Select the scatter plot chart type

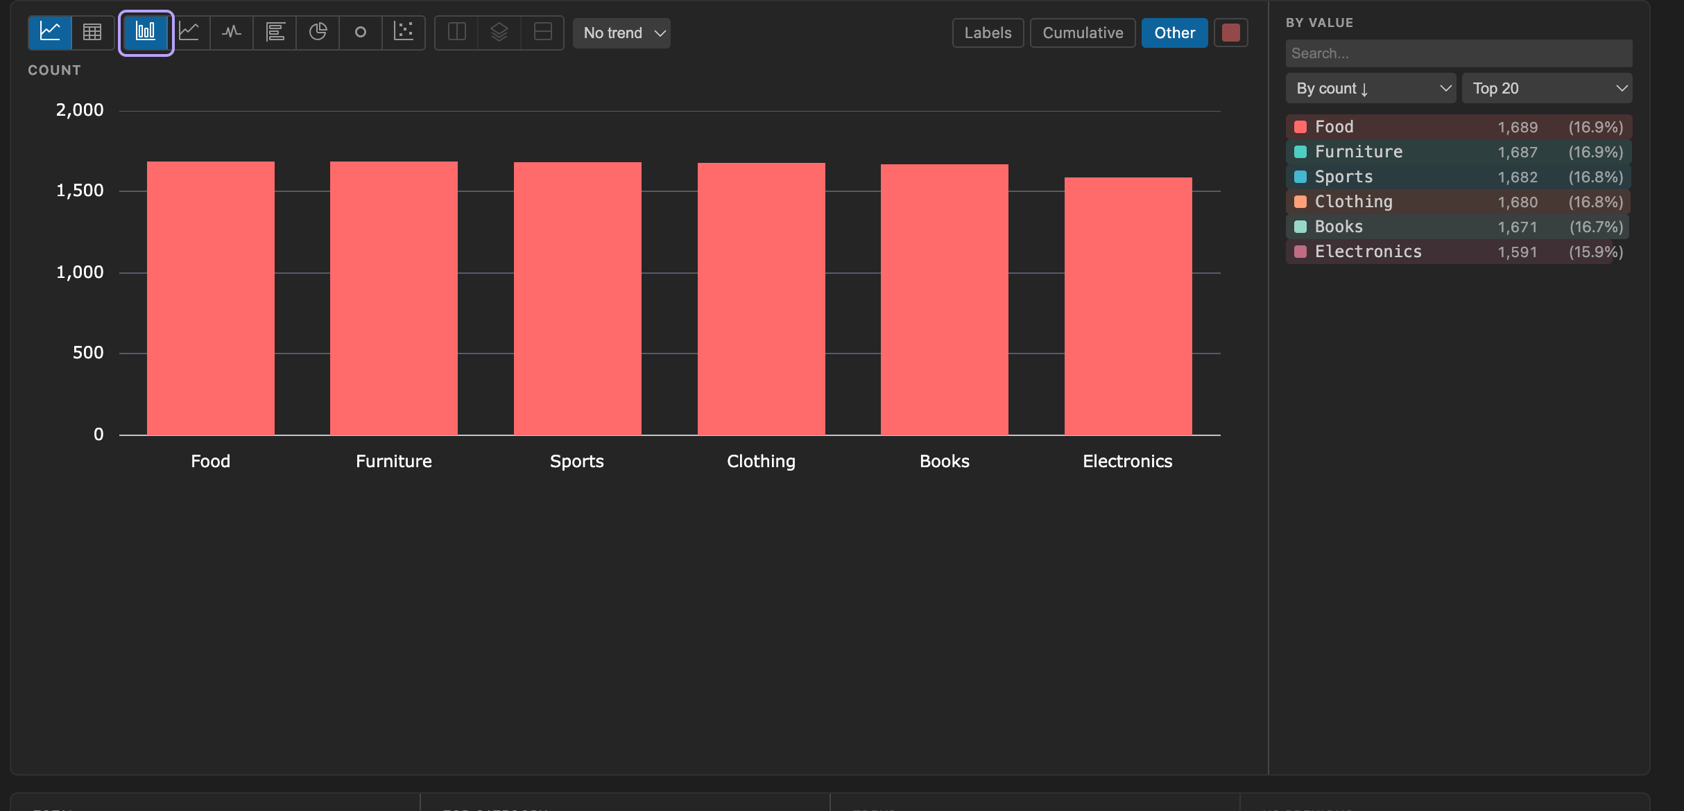coord(404,32)
